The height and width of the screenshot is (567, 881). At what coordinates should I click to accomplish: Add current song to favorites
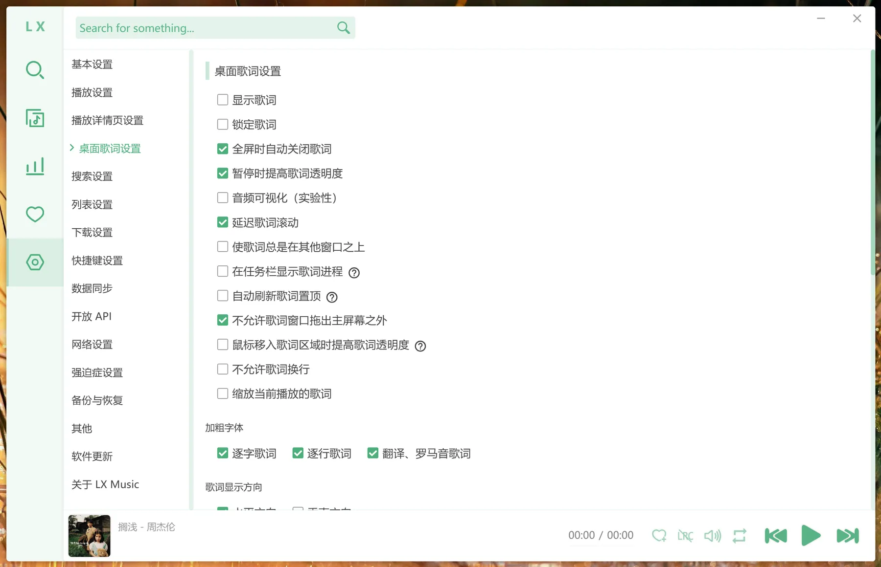click(659, 536)
